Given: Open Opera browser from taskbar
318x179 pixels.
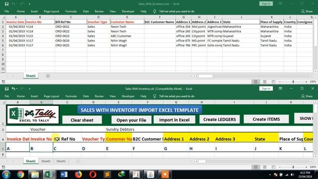Looking at the screenshot, I should pos(93,175).
